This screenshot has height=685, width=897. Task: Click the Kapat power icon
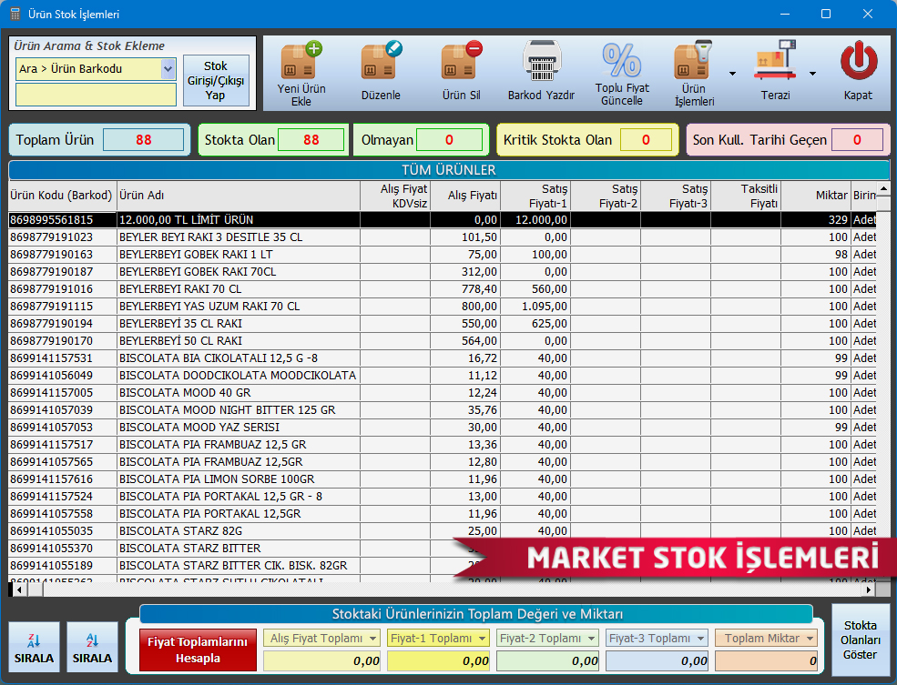coord(858,60)
